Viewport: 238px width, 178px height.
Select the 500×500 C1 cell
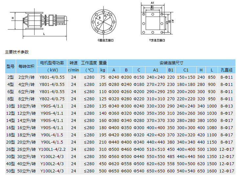tap(186, 164)
